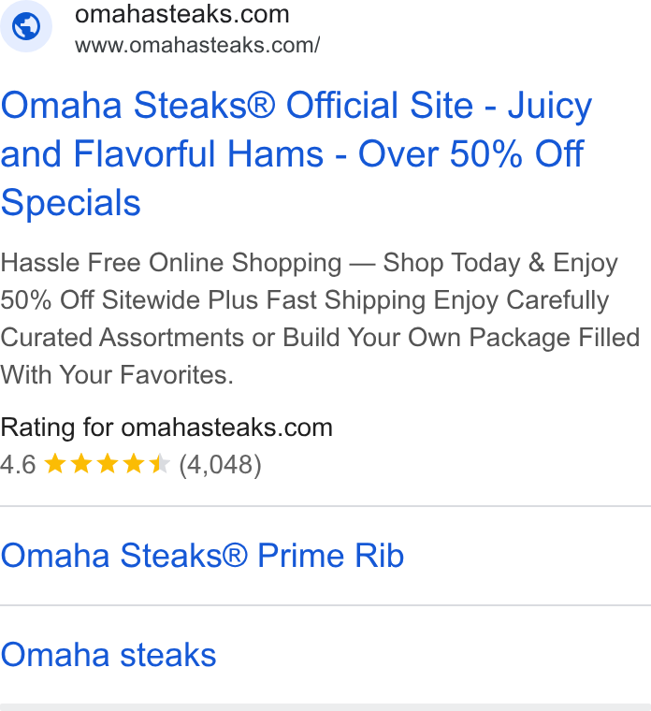This screenshot has height=711, width=651.
Task: Click the first gold rating star
Action: click(x=55, y=464)
